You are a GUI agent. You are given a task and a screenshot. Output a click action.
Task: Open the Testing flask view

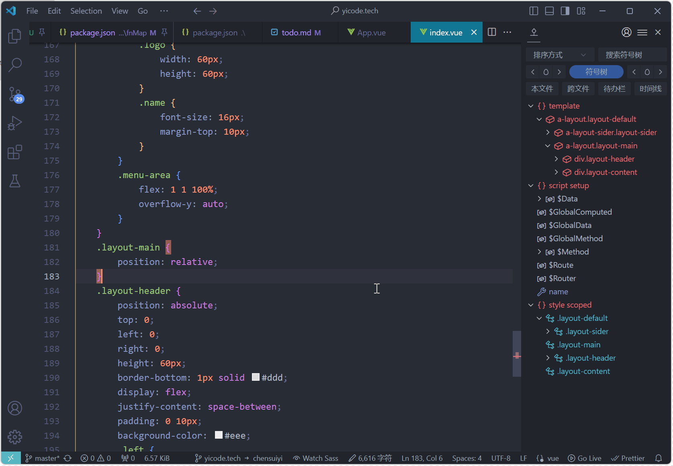coord(15,181)
